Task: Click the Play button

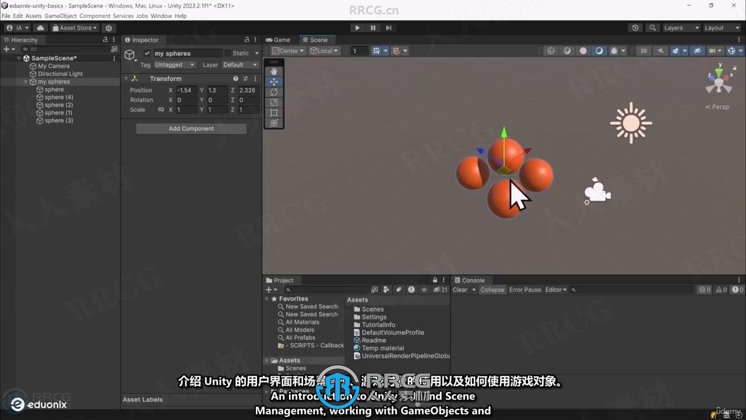Action: [x=357, y=28]
